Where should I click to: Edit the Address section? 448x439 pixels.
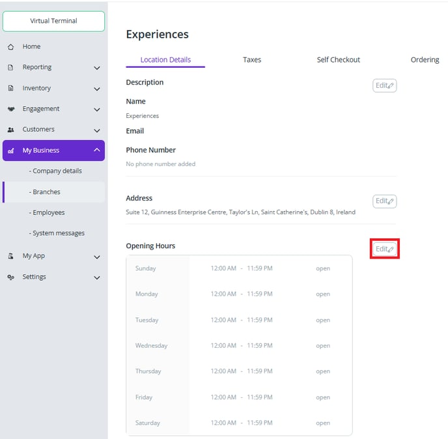tap(384, 201)
